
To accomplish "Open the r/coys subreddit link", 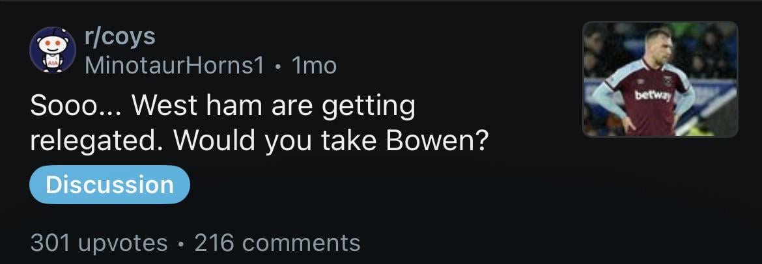I will (x=120, y=36).
